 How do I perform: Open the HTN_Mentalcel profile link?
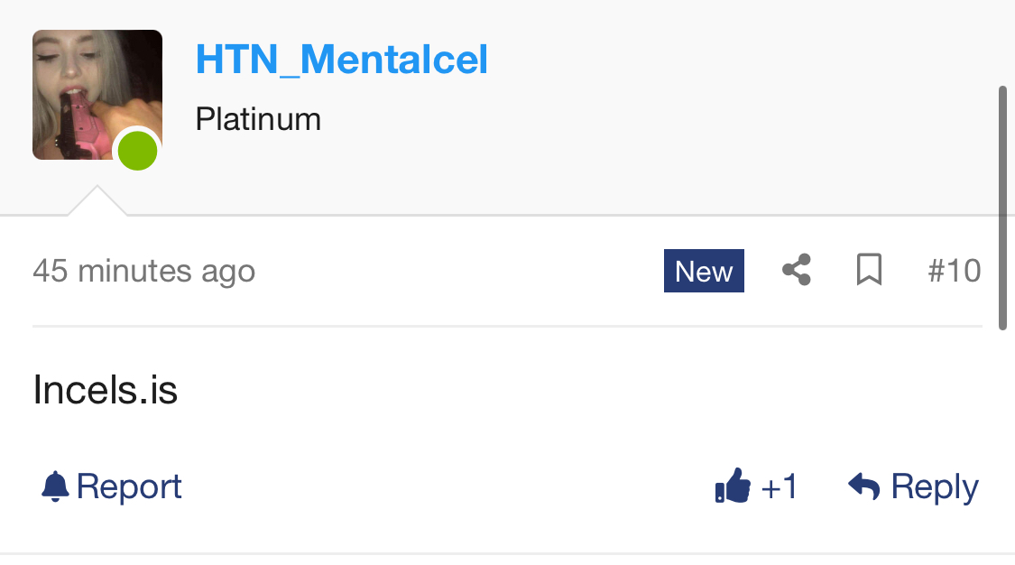[341, 60]
